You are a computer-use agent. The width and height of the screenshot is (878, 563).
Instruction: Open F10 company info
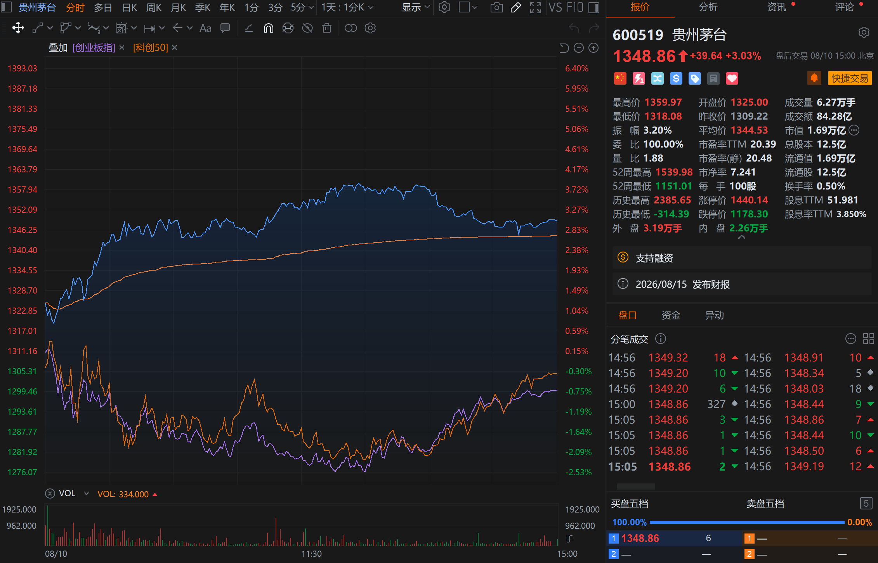[575, 7]
